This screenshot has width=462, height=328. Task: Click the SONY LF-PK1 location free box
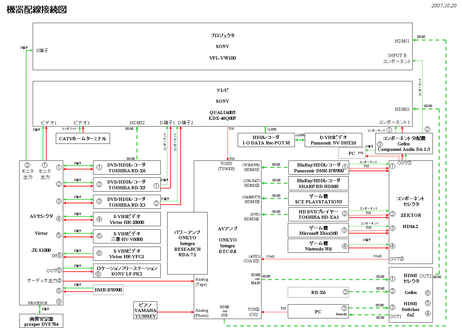click(127, 271)
